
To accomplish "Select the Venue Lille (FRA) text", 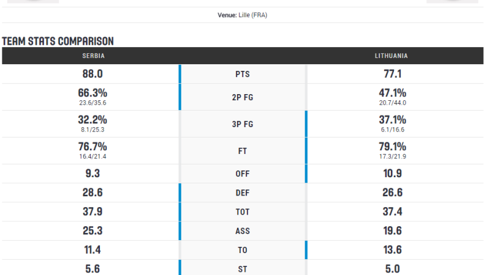I will pos(242,15).
